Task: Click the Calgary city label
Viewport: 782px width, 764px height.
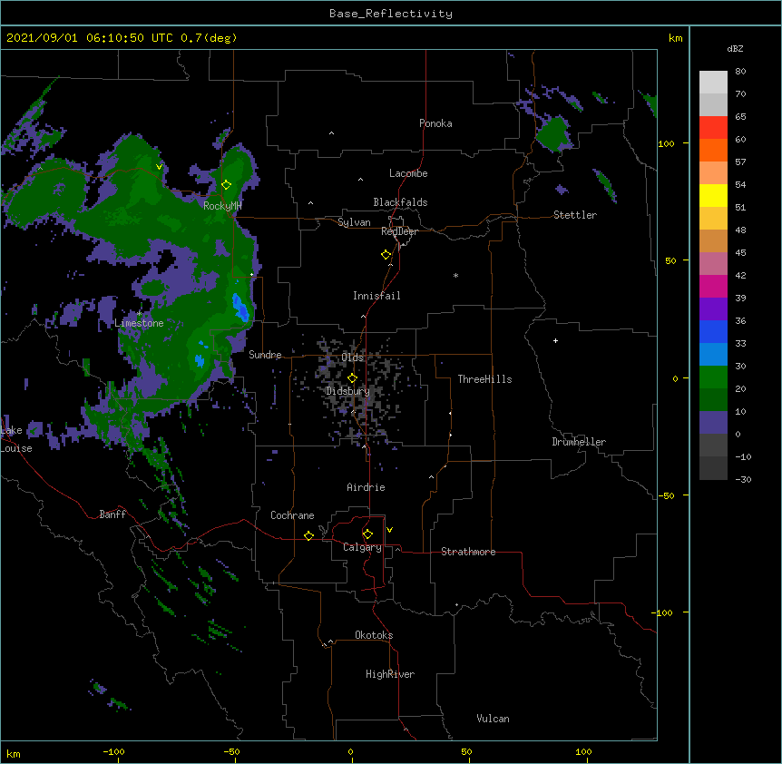Action: click(x=362, y=547)
